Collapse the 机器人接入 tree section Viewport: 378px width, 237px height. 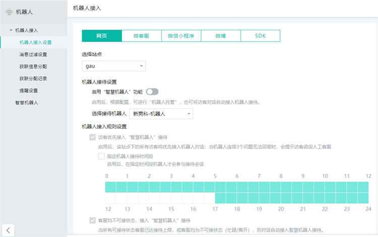11,30
